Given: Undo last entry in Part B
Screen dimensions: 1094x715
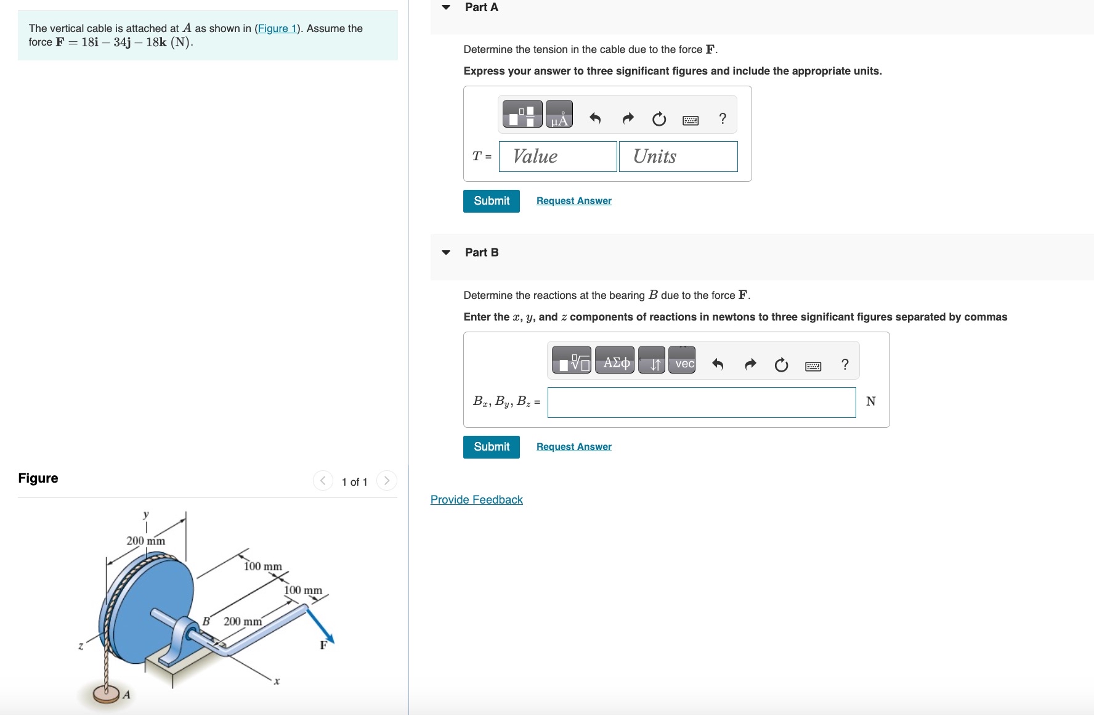Looking at the screenshot, I should tap(718, 364).
